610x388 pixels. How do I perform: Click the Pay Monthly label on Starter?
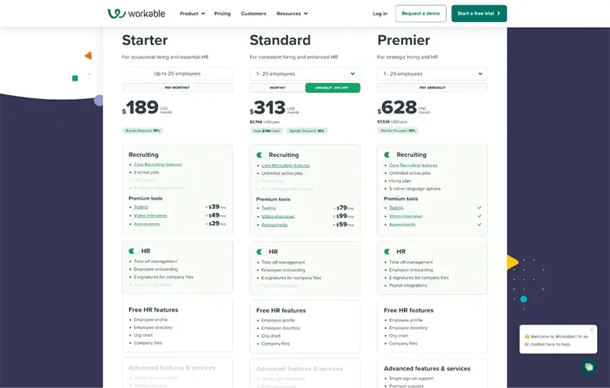(178, 88)
